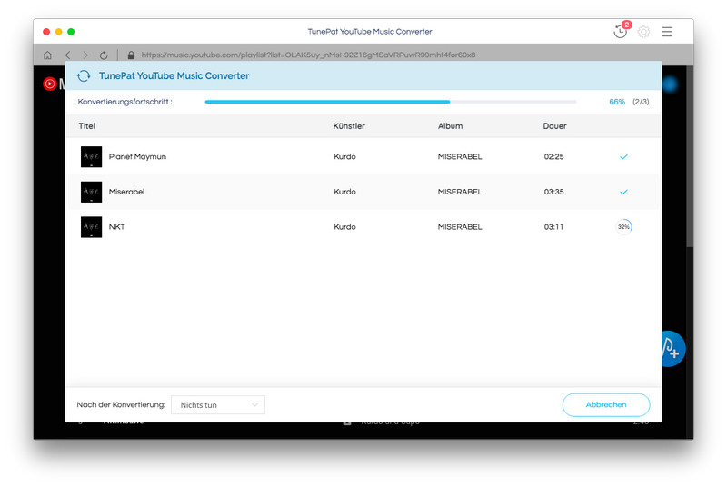Open settings gear icon in title bar

pos(643,32)
